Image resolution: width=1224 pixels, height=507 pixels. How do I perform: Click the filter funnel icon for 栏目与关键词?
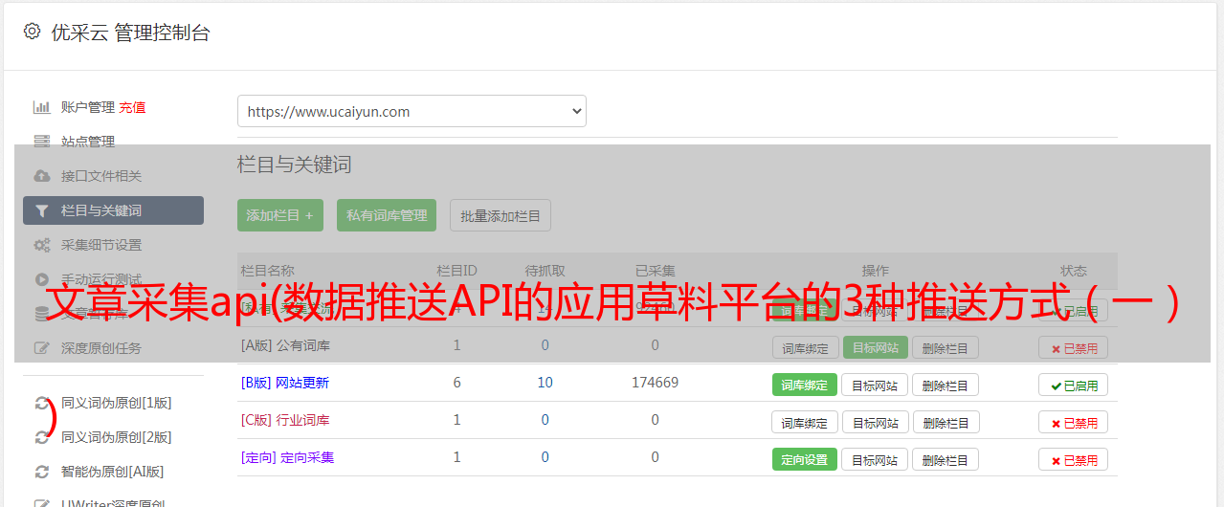42,210
